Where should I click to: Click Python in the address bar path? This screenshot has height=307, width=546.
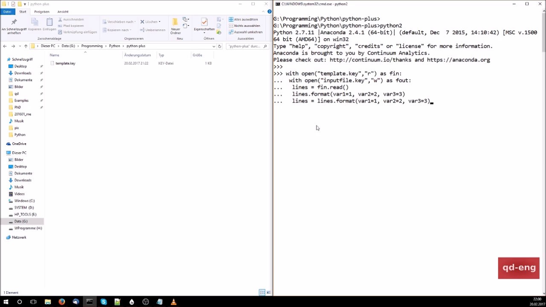coord(114,46)
